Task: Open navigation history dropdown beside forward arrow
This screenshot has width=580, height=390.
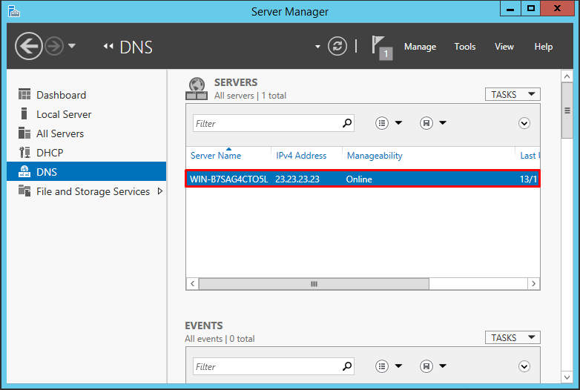Action: point(72,46)
